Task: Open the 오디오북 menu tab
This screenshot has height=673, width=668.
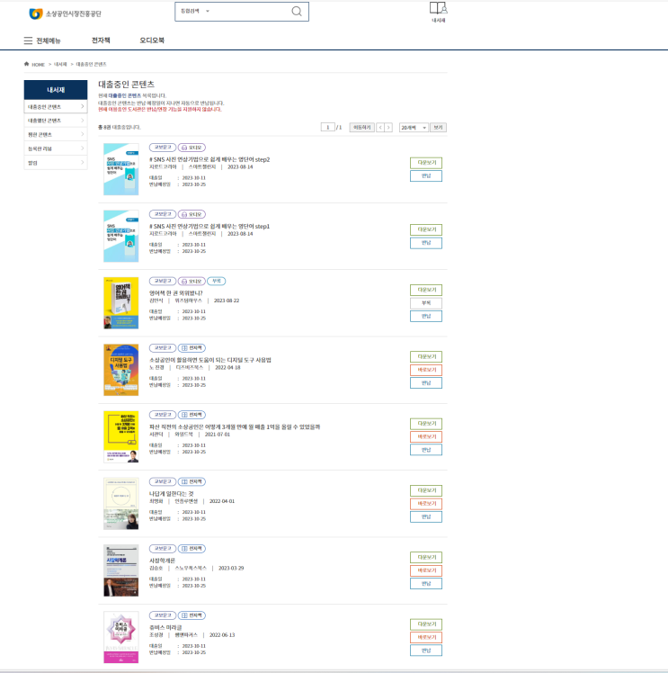Action: coord(152,40)
